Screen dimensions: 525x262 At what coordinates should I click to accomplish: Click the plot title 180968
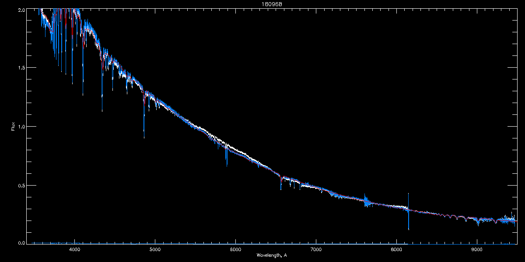point(271,4)
